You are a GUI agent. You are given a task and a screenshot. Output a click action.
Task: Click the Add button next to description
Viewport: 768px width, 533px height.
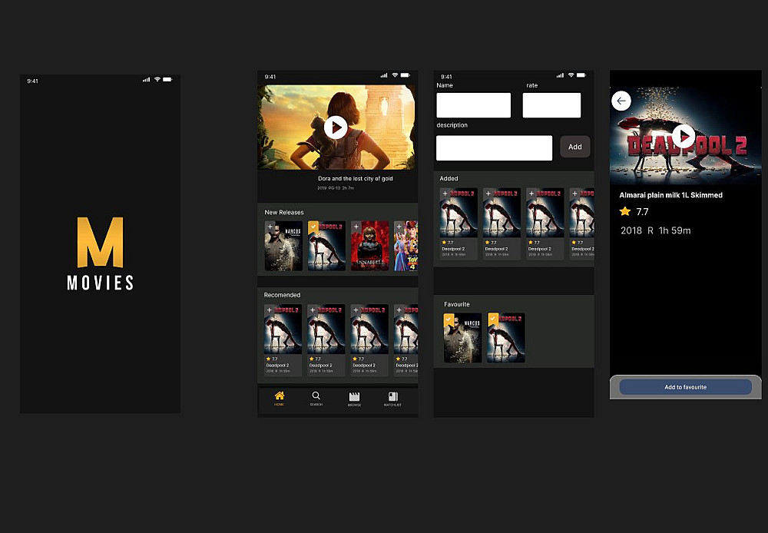575,147
